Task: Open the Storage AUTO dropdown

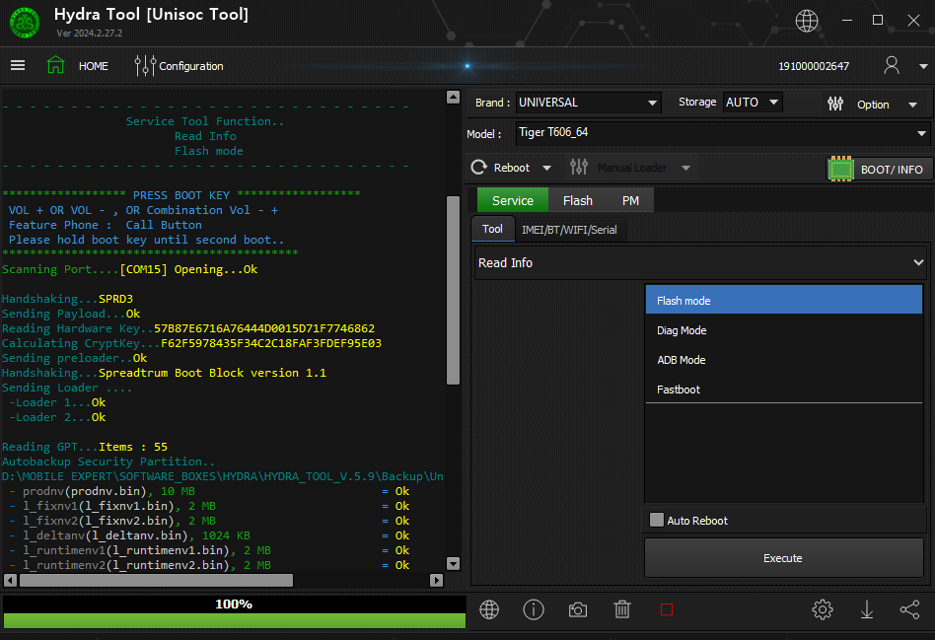Action: pyautogui.click(x=753, y=103)
